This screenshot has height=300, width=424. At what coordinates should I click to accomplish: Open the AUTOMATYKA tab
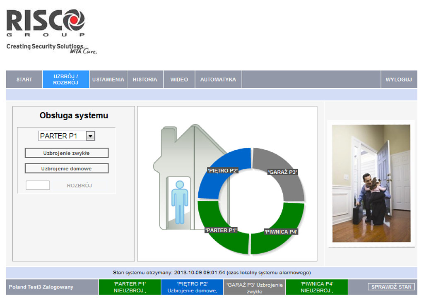pos(218,79)
